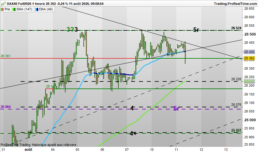Click 26 600 on the price axis
The image size is (258, 152).
click(x=249, y=17)
